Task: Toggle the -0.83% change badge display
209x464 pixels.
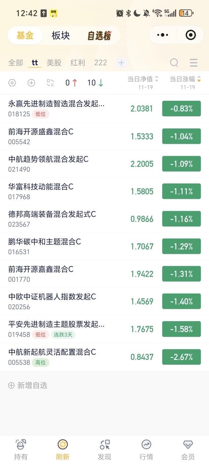Action: tap(181, 109)
